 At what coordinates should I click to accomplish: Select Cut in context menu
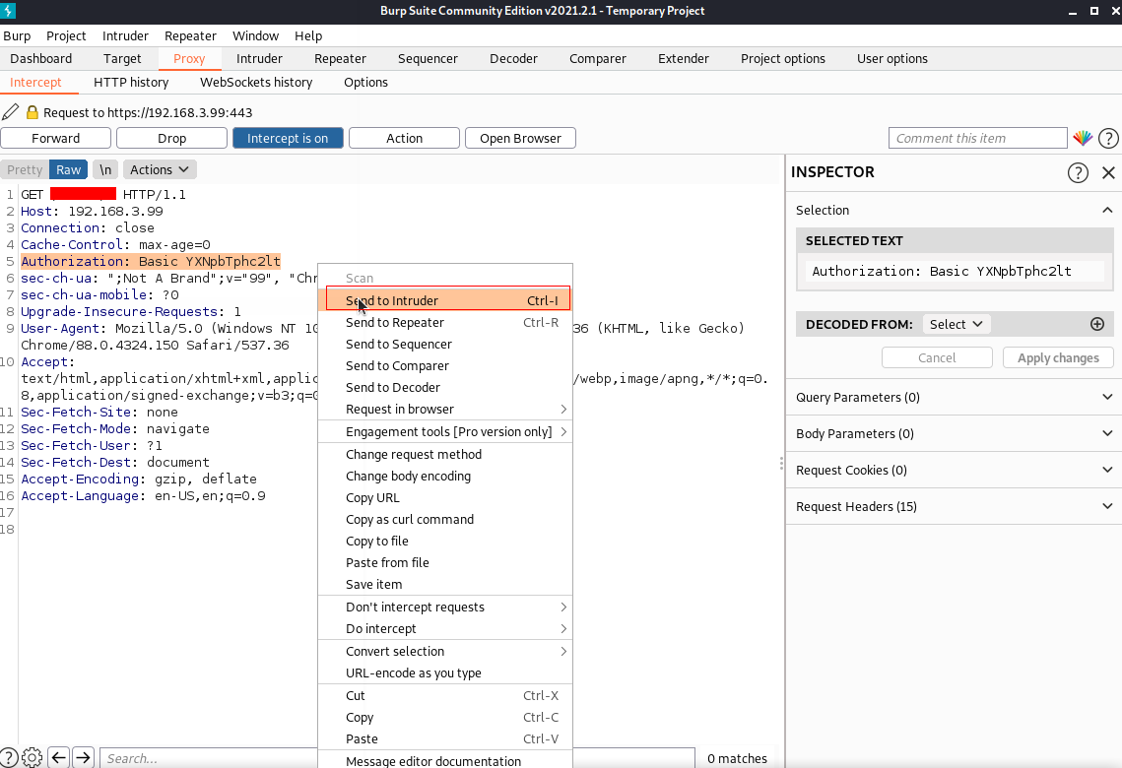(x=445, y=696)
